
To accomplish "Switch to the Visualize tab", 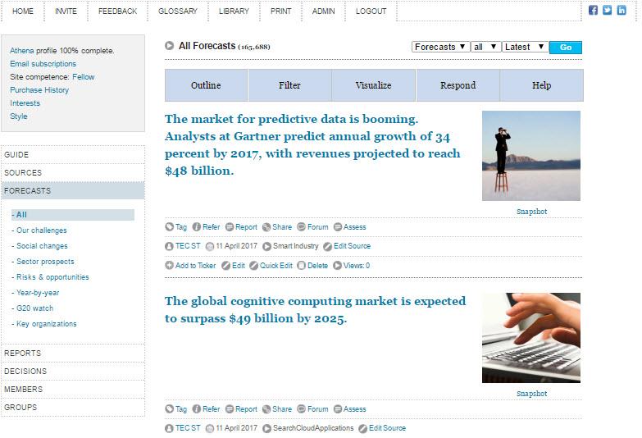I will pyautogui.click(x=373, y=85).
